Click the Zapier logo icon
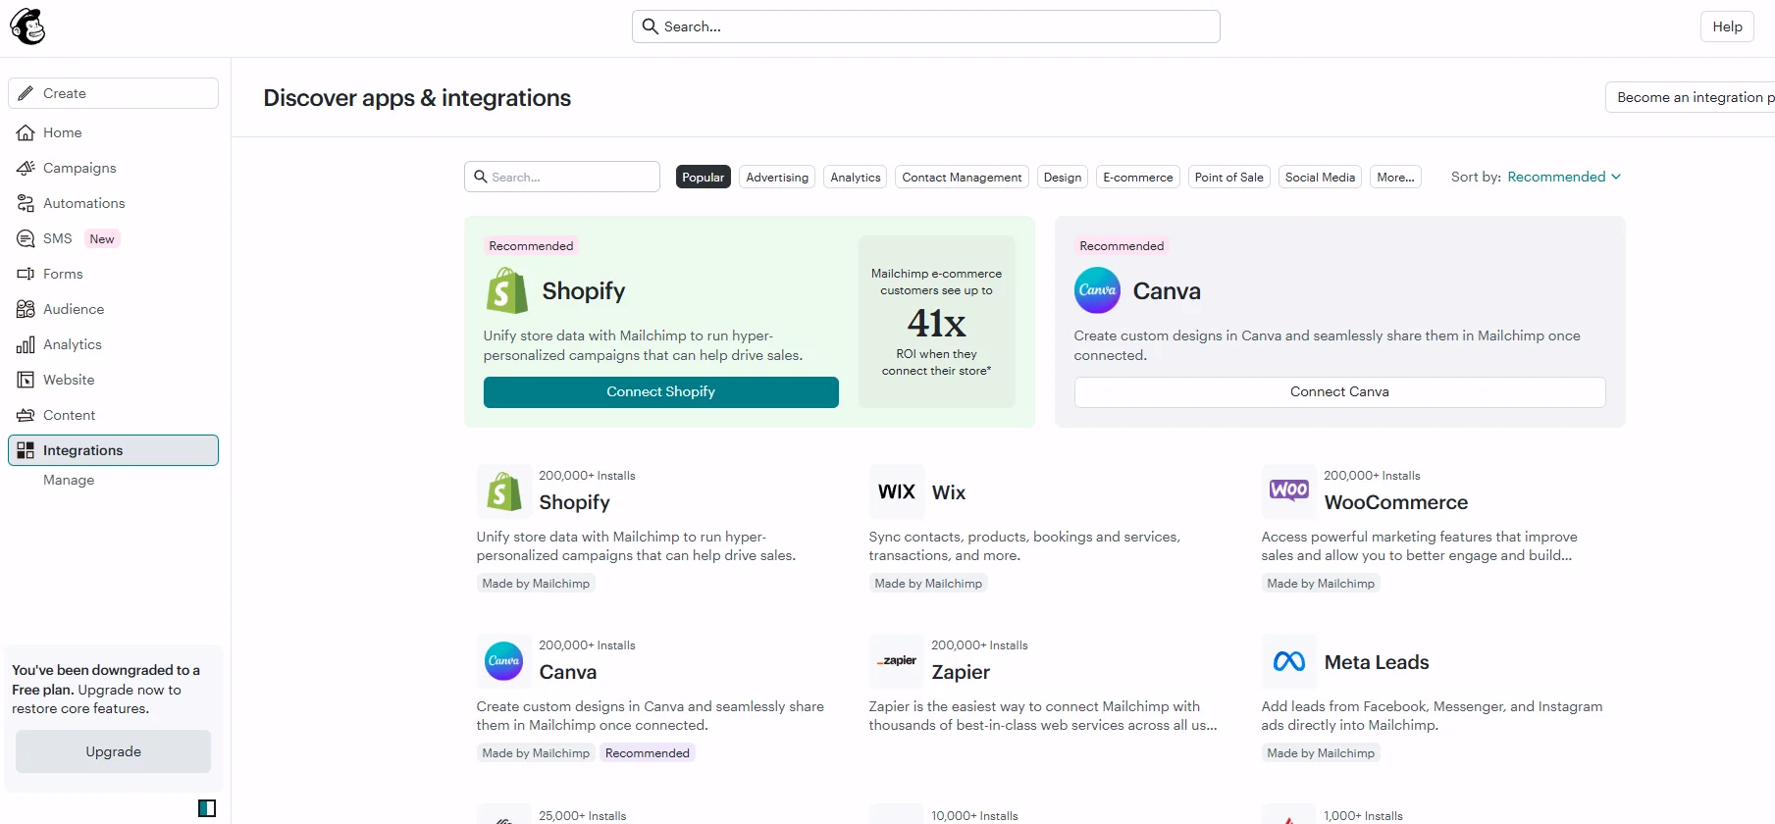This screenshot has width=1775, height=824. [x=896, y=661]
